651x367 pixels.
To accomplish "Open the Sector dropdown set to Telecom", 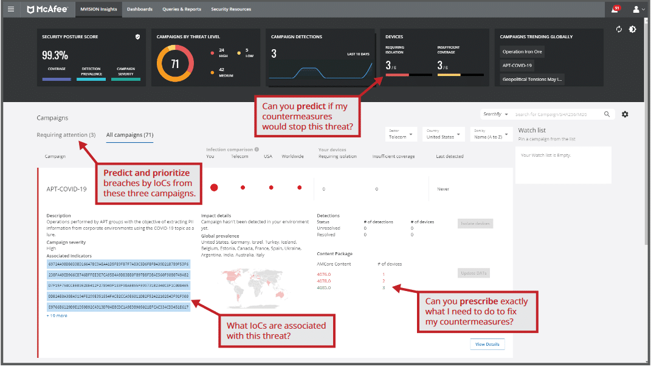I will [401, 134].
